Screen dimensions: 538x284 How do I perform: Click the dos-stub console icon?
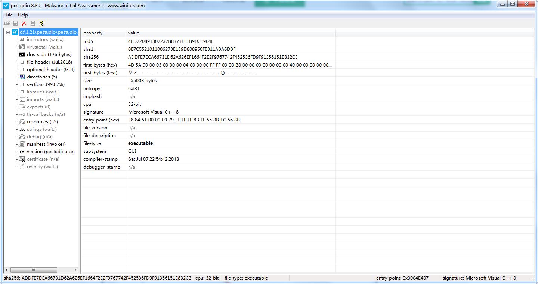[22, 55]
